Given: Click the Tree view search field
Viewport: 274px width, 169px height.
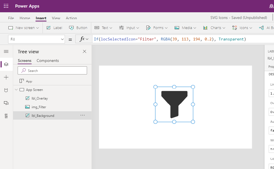Looking at the screenshot, I should pos(52,71).
